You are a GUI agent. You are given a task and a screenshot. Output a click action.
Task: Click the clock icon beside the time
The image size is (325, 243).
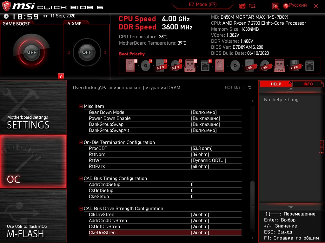point(6,16)
